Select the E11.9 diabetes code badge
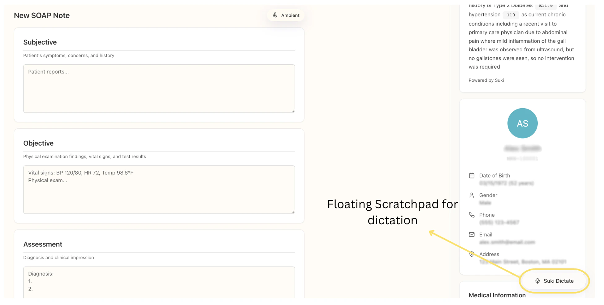 (x=546, y=5)
